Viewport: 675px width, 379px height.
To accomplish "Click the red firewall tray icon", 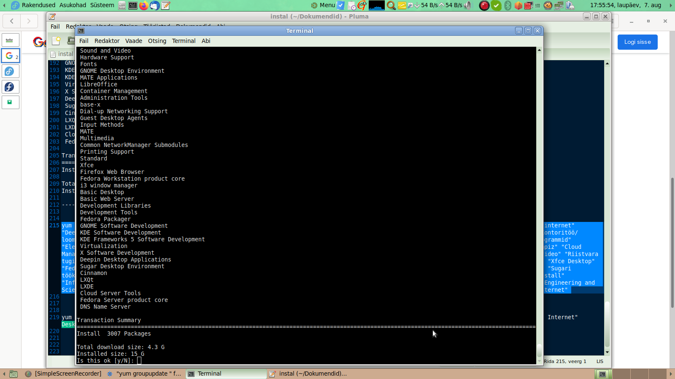I will 529,5.
